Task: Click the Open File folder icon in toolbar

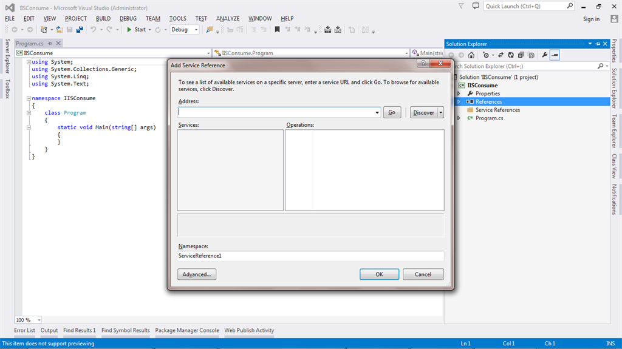Action: [60, 30]
